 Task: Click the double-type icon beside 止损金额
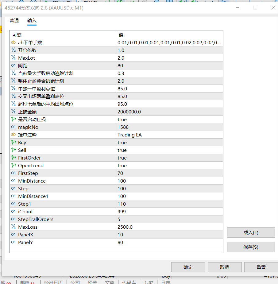[14, 112]
